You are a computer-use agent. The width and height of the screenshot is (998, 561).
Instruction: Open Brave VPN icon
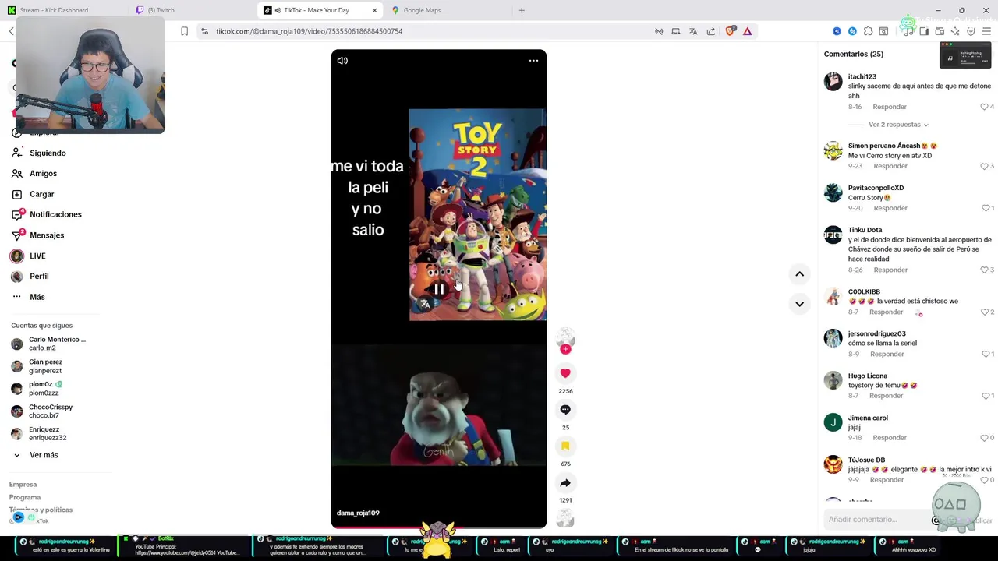[971, 31]
